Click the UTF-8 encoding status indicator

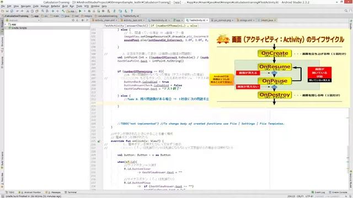pyautogui.click(x=309, y=196)
